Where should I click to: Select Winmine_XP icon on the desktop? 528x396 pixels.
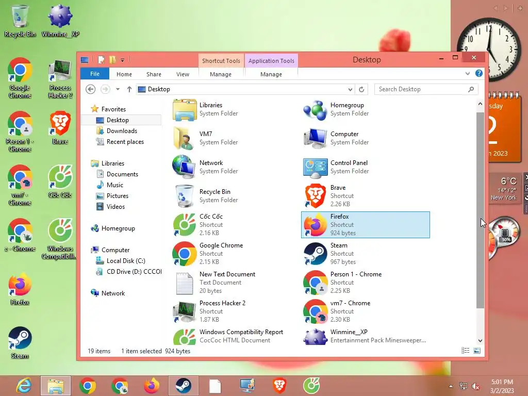60,21
